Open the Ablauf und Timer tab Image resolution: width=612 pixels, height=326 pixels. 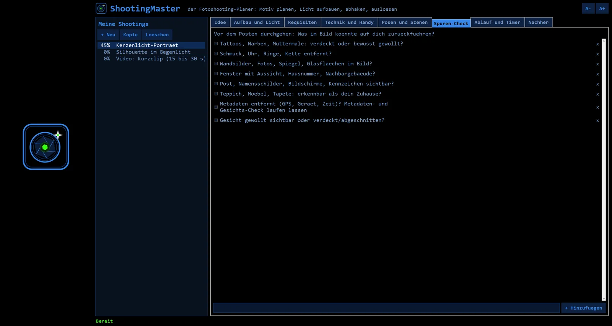coord(497,22)
